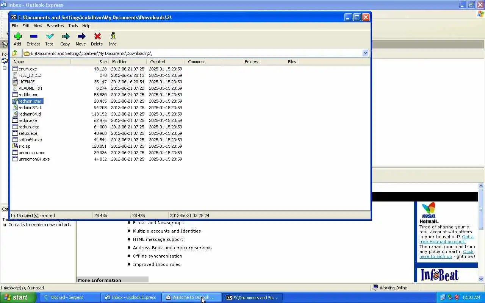Click the size 120 851 of src.zip
Image resolution: width=485 pixels, height=303 pixels.
click(x=99, y=146)
